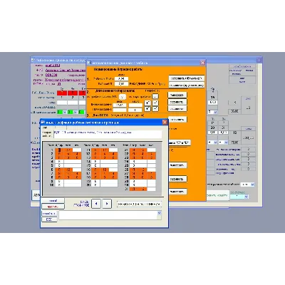Select the first cell of day 25
Image resolution: width=285 pixels, height=285 pixels.
[134, 165]
